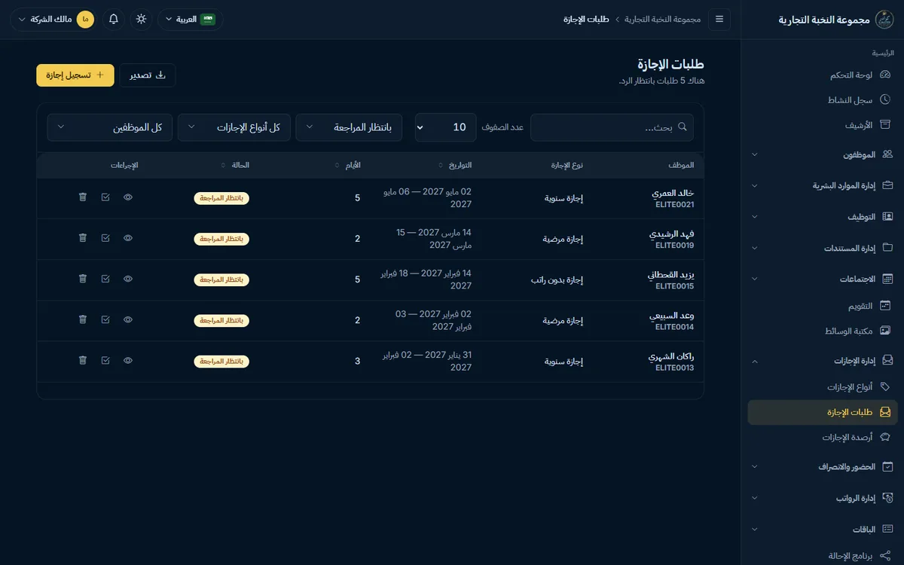Open أرصدة الإجازات leave balances
Viewport: 904px width, 565px height.
click(x=823, y=437)
